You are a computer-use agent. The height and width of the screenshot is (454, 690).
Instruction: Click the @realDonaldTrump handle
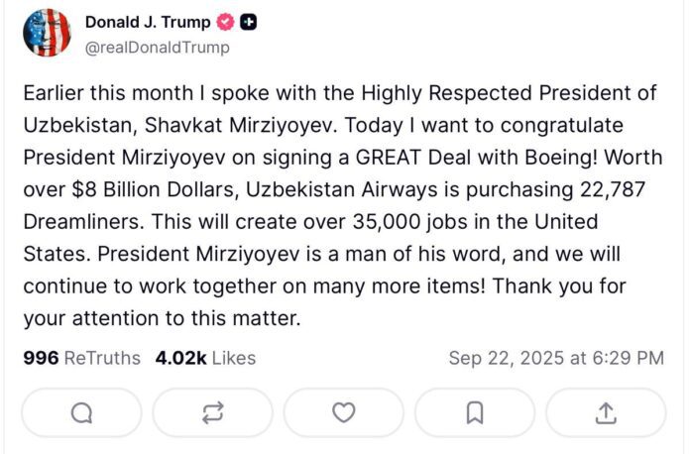[157, 48]
